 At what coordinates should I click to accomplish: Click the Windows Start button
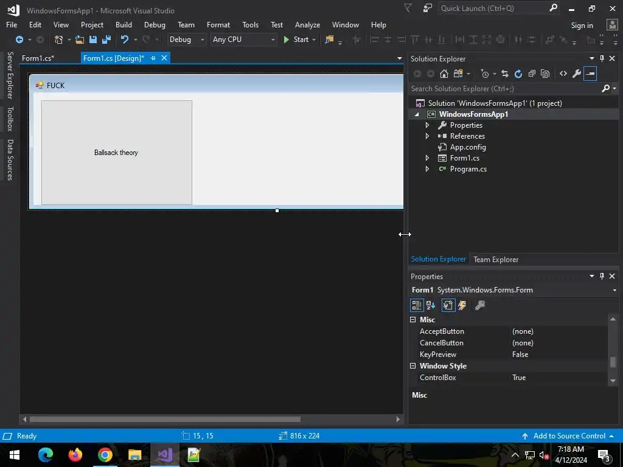point(15,455)
